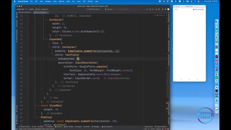The width and height of the screenshot is (231, 130).
Task: Open the TODO tool window
Action: coord(41,127)
